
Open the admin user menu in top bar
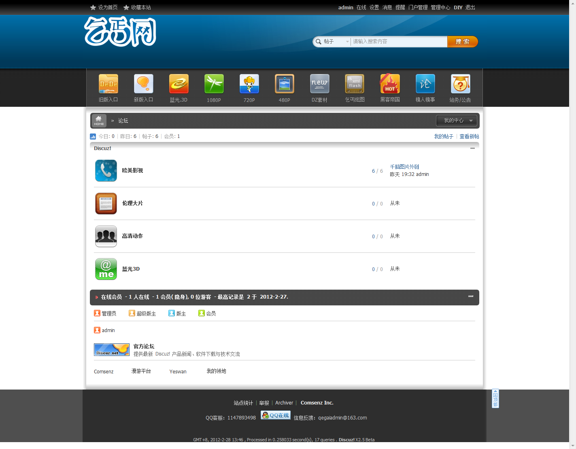pyautogui.click(x=346, y=7)
